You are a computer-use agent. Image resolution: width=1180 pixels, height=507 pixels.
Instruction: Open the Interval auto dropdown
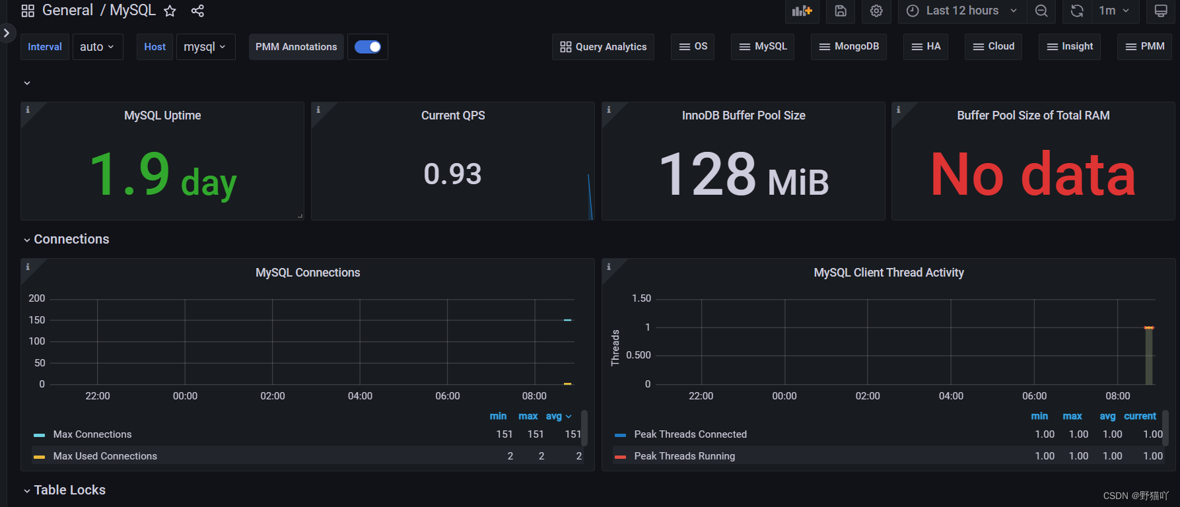(x=98, y=47)
